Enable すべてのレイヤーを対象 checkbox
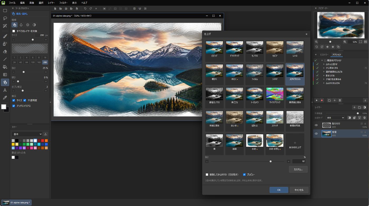The height and width of the screenshot is (206, 369). [x=14, y=31]
